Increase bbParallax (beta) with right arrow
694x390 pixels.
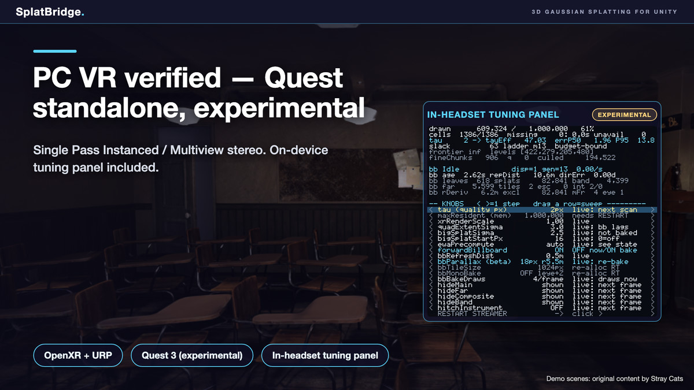(x=653, y=262)
